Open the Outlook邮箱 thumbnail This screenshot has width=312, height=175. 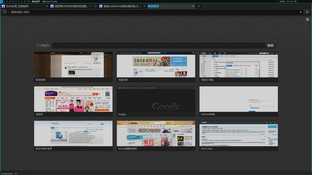pos(239,99)
